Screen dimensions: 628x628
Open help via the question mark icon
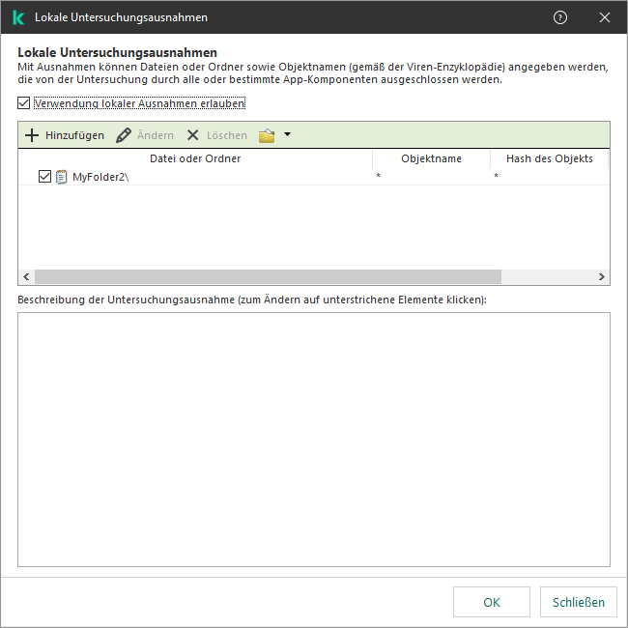tap(560, 17)
